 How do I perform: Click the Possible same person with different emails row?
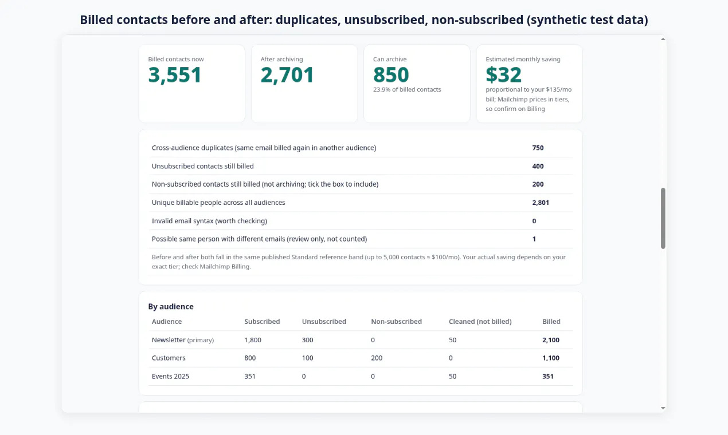click(361, 239)
